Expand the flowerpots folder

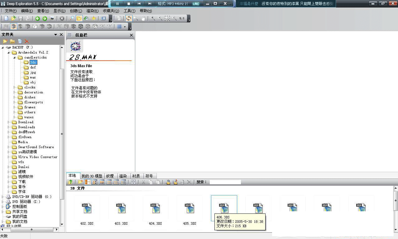pos(14,102)
